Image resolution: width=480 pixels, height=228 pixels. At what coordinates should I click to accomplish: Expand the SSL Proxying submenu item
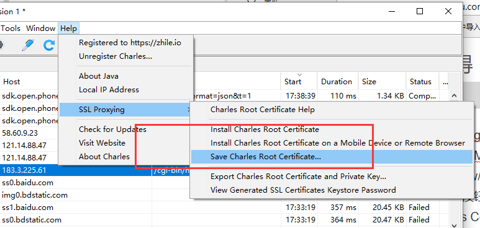point(126,110)
